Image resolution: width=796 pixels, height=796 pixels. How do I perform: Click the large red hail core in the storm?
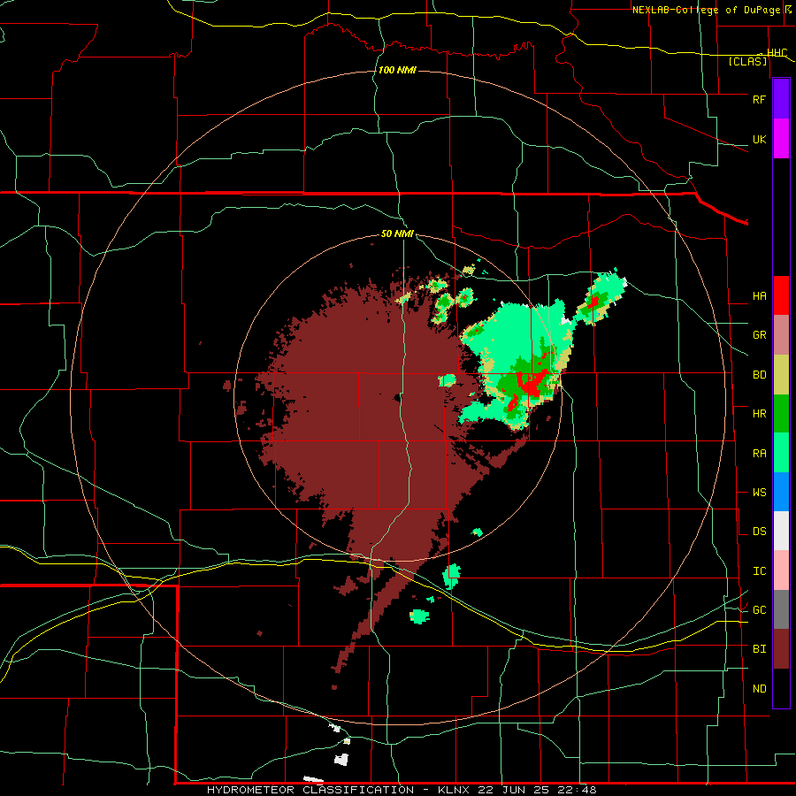(531, 385)
